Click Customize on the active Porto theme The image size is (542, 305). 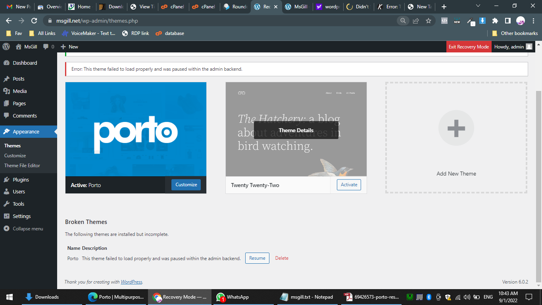coord(186,185)
